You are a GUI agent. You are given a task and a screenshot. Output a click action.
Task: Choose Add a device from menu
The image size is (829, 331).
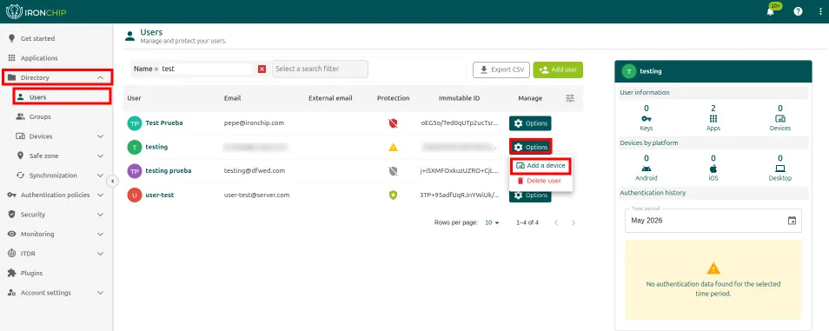pyautogui.click(x=541, y=166)
